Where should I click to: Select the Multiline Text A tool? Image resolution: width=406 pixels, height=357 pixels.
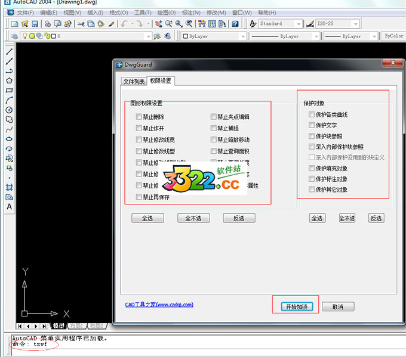(x=10, y=207)
